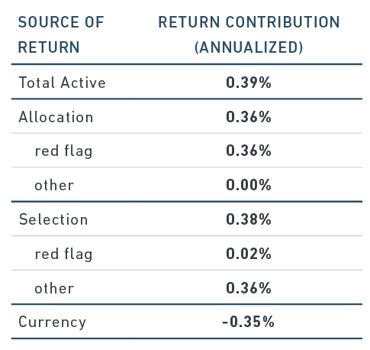Viewport: 370px width, 350px height.
Task: Select other under Selection
Action: click(x=54, y=288)
